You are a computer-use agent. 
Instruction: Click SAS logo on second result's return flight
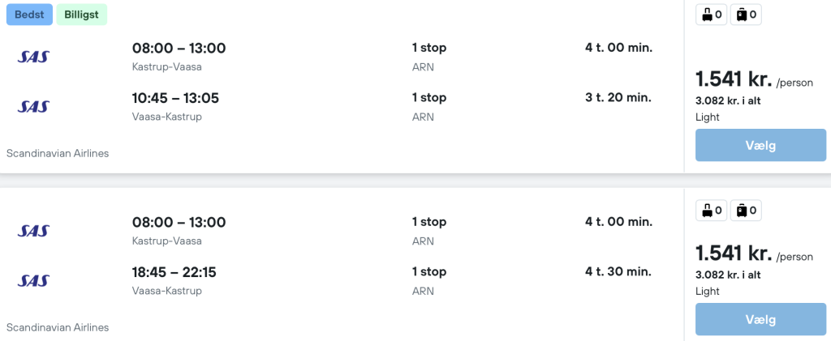[x=33, y=281]
